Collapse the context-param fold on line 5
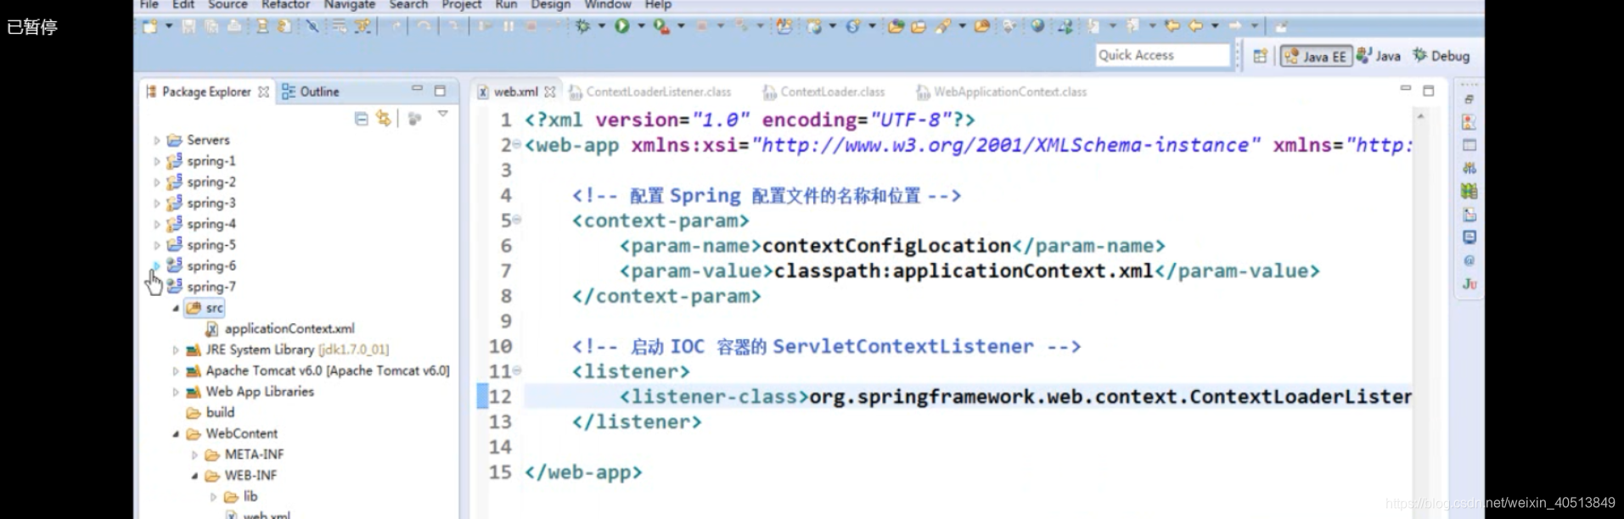Screen dimensions: 1624x519 517,219
